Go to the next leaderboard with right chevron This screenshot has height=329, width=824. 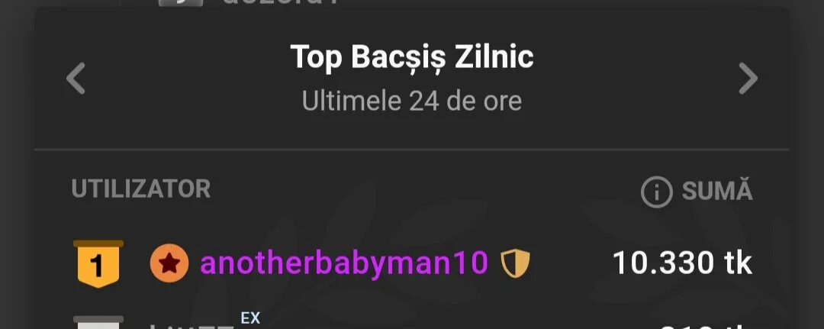[748, 79]
